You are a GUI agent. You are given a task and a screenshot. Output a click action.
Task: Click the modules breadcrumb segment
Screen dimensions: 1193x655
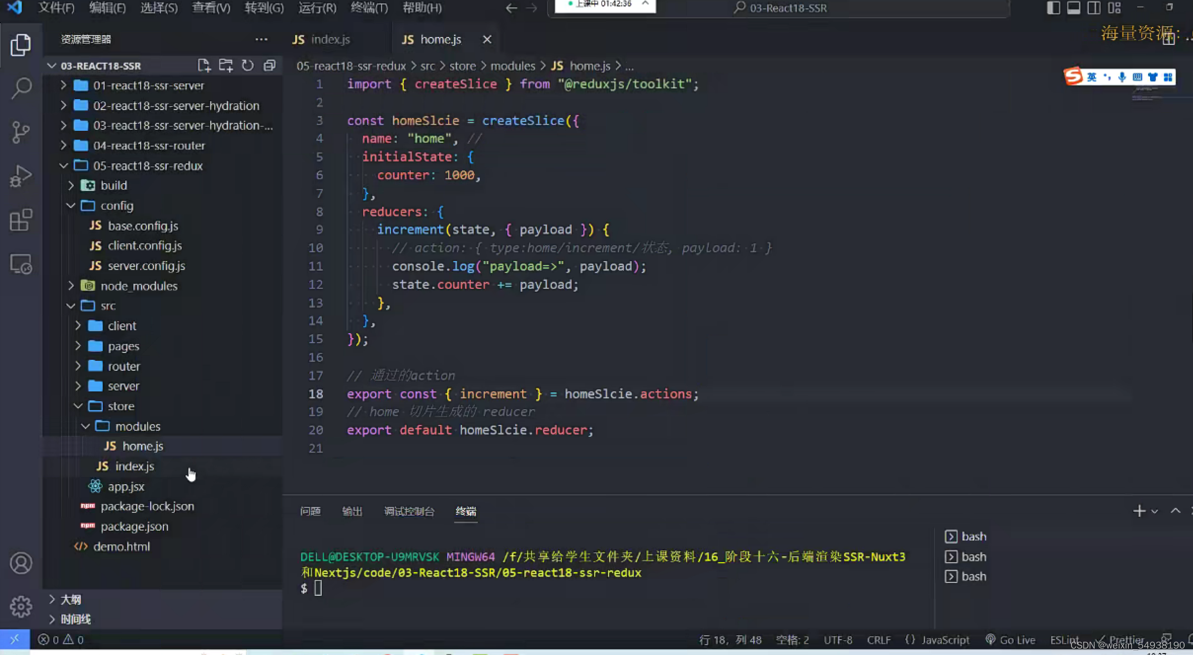(513, 66)
